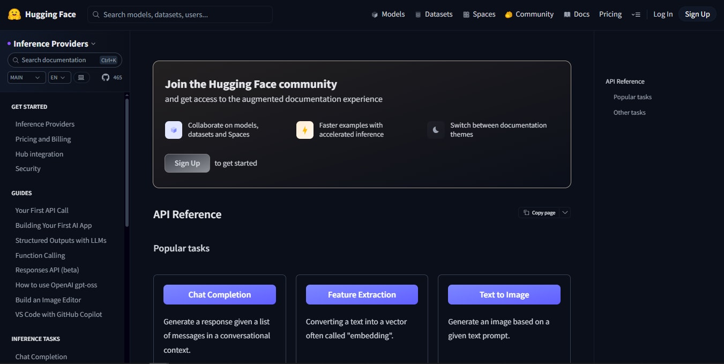This screenshot has height=364, width=724.
Task: Open Spaces via its rocket icon
Action: coord(466,14)
